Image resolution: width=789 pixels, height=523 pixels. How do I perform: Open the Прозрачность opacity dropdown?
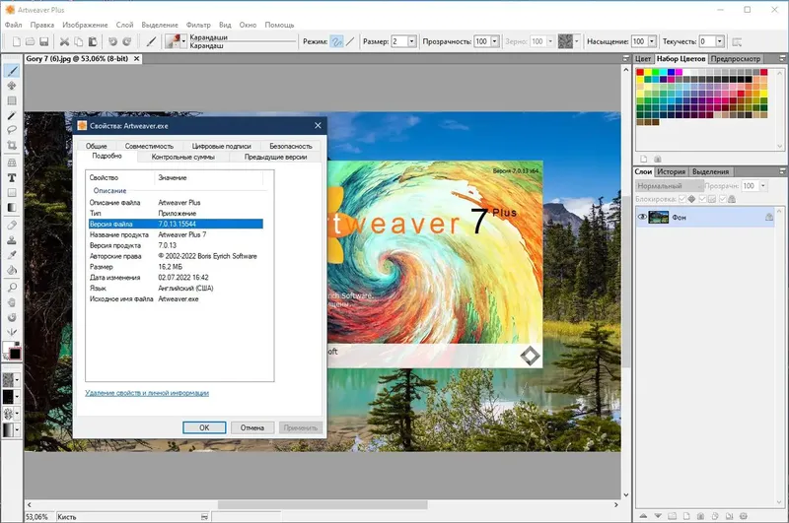pos(495,41)
